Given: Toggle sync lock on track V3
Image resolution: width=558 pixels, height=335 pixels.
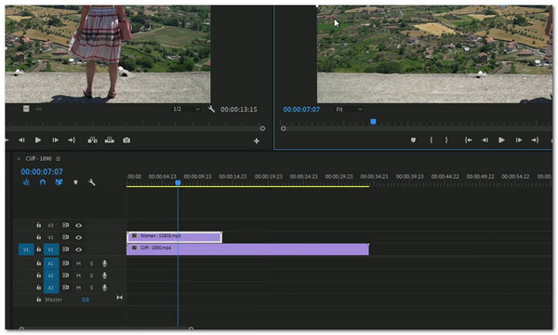Looking at the screenshot, I should [66, 225].
